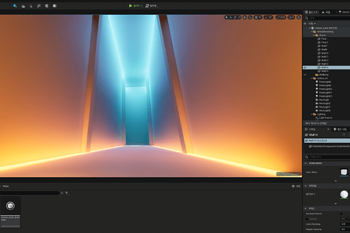Click the RectLight2 light icon
Screen dimensions: 350x233
[317, 103]
